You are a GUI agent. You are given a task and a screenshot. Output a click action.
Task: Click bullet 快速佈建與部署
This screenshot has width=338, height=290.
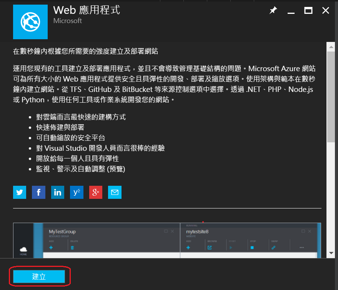pos(60,127)
